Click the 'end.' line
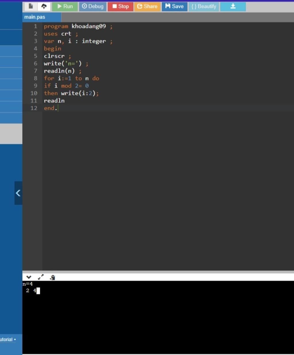Viewport: 294px width, 355px height. click(x=51, y=108)
